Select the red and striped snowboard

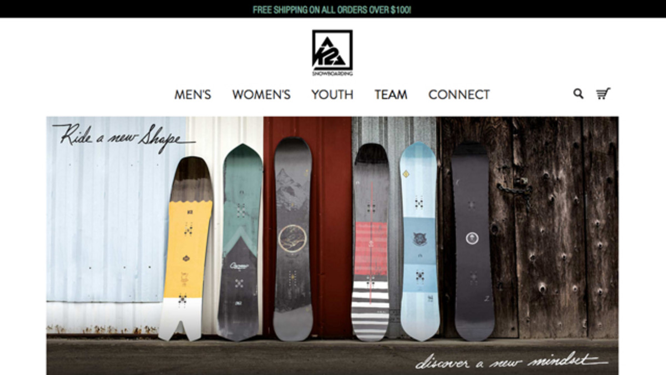pyautogui.click(x=370, y=242)
